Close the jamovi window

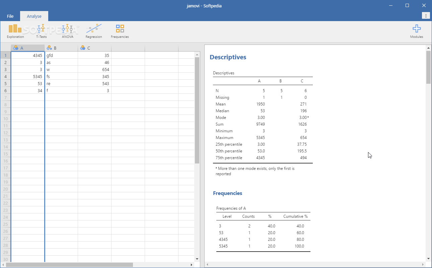tap(424, 5)
